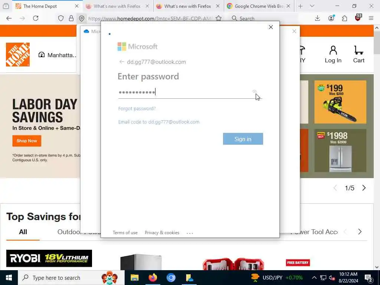
Task: Open Privacy & cookies link
Action: [x=162, y=233]
